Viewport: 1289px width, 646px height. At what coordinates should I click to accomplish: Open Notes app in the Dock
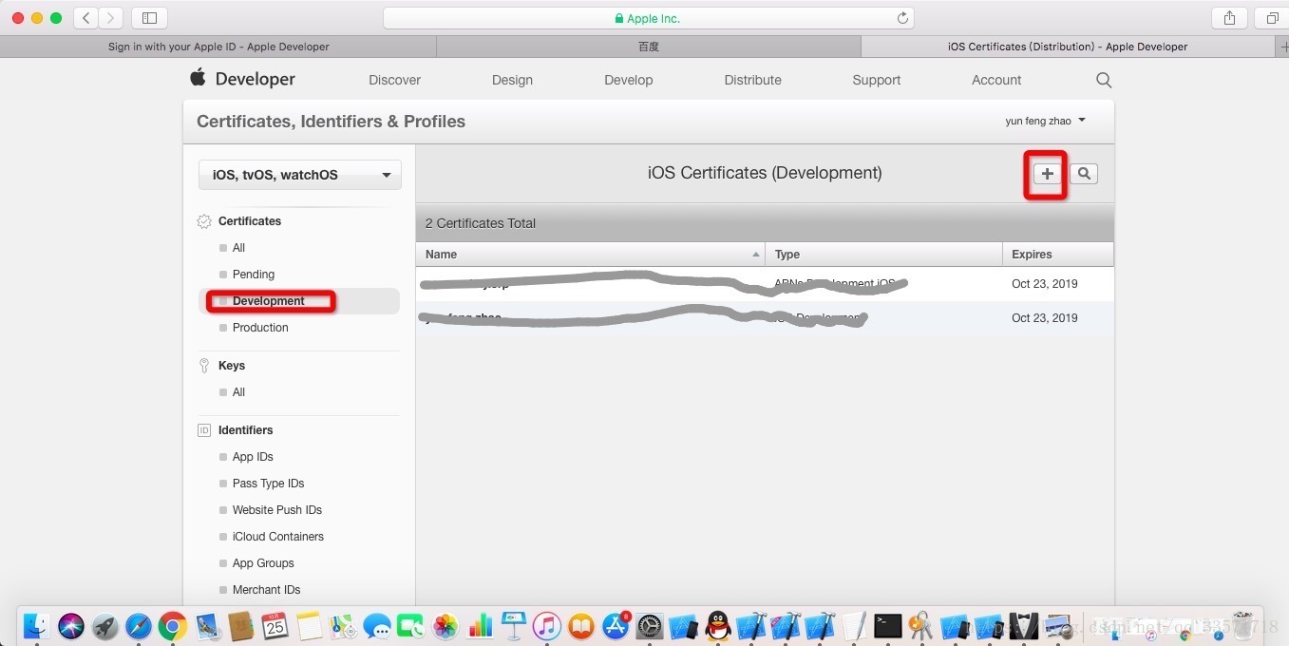click(310, 625)
